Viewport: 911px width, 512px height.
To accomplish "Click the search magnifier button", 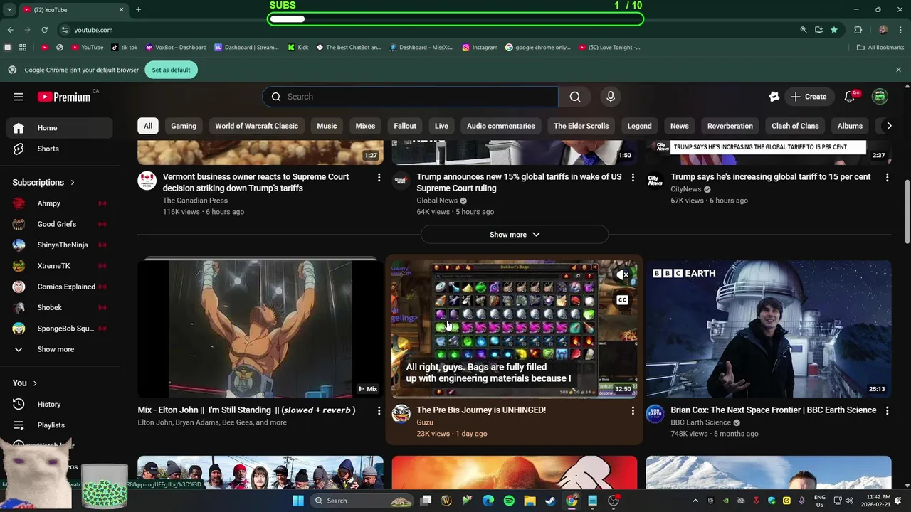I will click(575, 97).
